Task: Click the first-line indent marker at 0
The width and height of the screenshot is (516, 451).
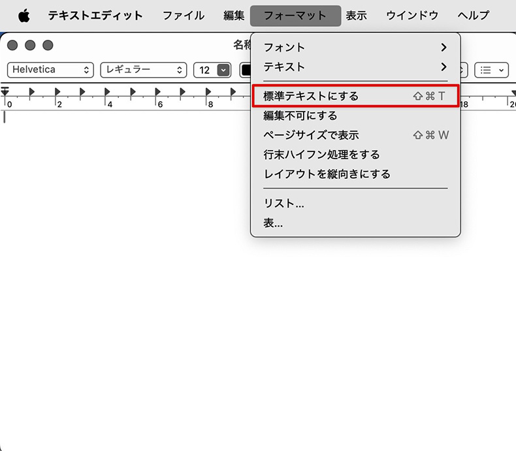Action: pyautogui.click(x=5, y=91)
